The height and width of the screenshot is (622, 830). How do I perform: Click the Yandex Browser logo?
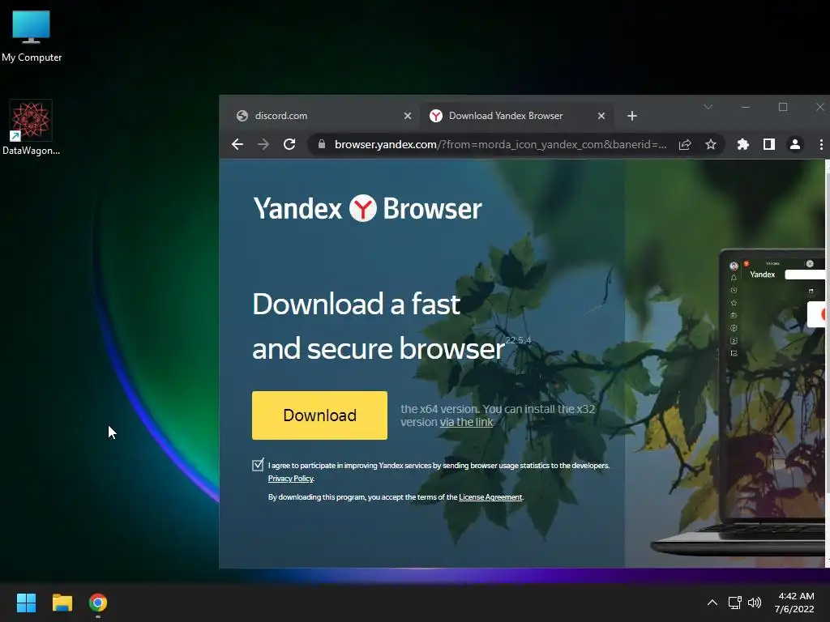367,208
